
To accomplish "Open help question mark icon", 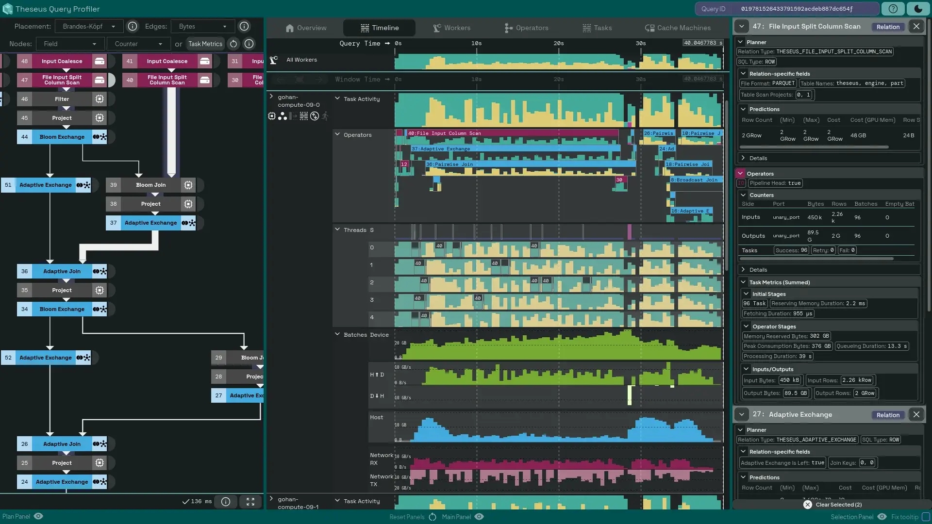I will [893, 9].
